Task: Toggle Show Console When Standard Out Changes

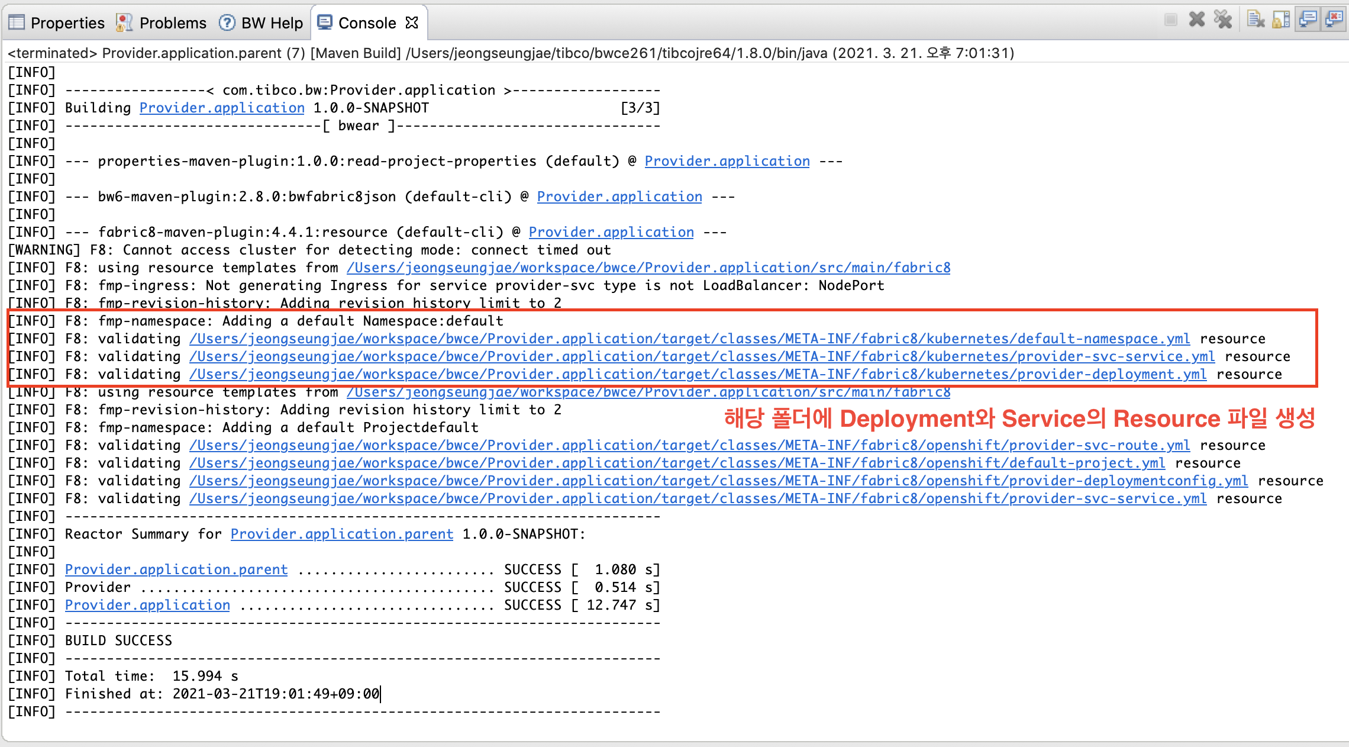Action: [x=1308, y=20]
